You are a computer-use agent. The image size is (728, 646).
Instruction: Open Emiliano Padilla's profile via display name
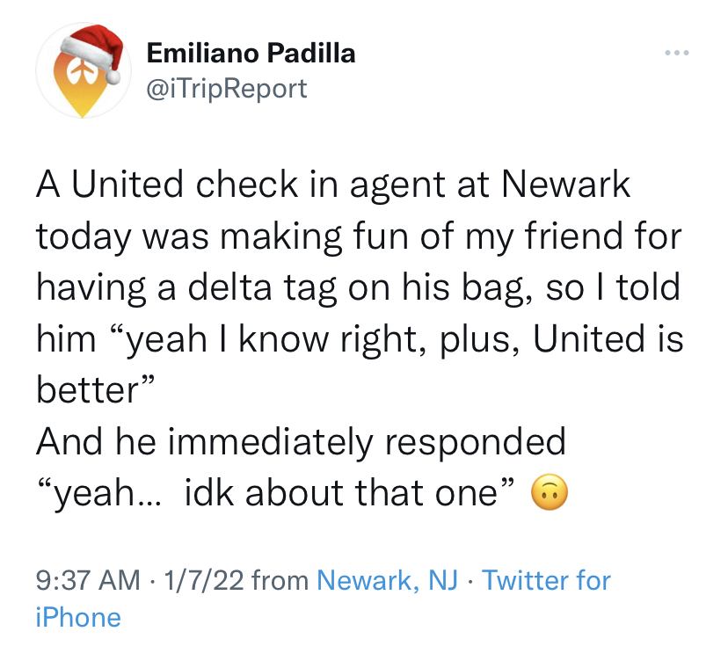point(251,54)
